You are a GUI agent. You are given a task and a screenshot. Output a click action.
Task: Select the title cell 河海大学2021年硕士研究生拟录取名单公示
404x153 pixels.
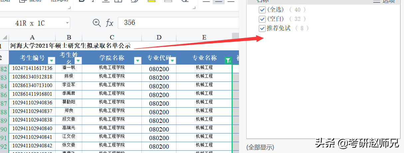click(x=70, y=46)
